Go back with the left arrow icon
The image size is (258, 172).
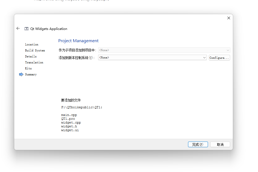click(18, 29)
